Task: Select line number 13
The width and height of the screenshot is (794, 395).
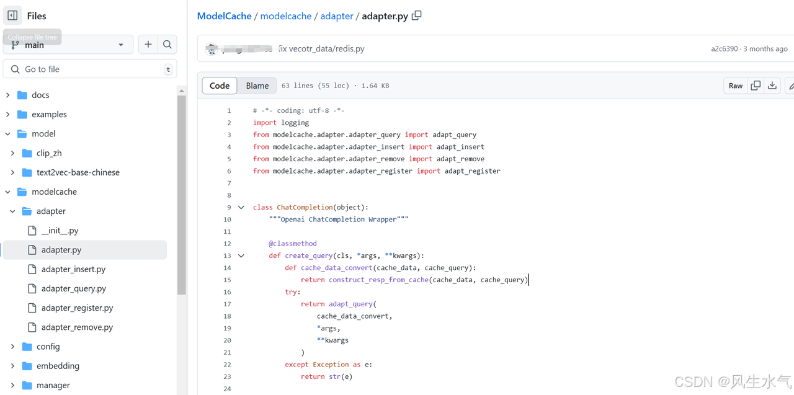Action: (x=227, y=255)
